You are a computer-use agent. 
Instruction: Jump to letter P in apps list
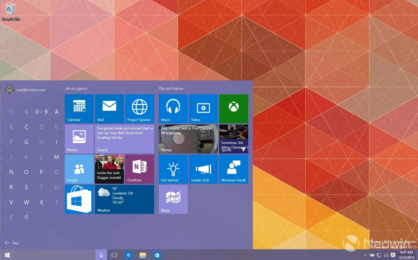[42, 172]
